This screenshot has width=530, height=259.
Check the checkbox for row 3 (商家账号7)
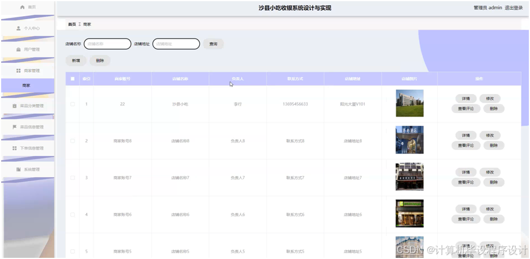coord(72,178)
